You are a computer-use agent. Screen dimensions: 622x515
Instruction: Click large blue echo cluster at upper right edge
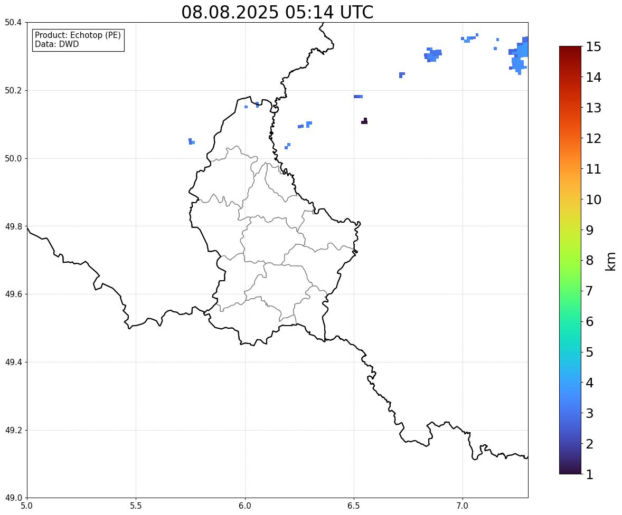[x=519, y=55]
